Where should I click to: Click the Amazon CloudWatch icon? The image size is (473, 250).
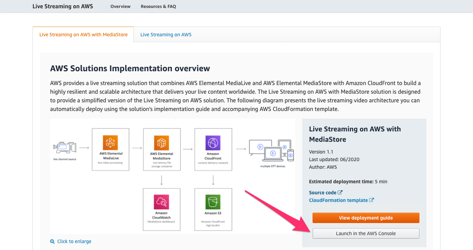click(161, 202)
